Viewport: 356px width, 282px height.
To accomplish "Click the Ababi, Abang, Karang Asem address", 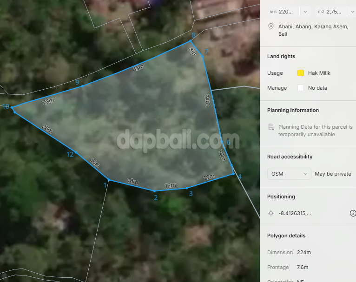I will point(313,30).
